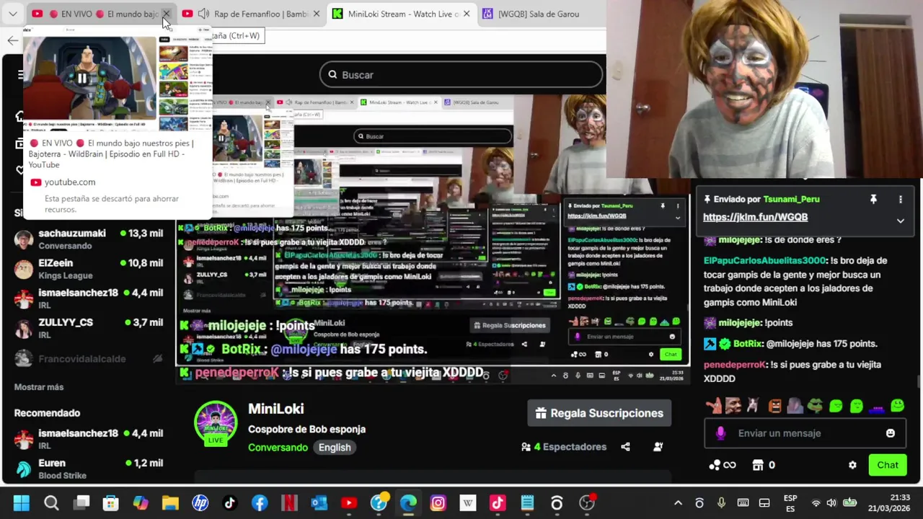The height and width of the screenshot is (519, 923).
Task: Select the English language tag
Action: (x=335, y=448)
